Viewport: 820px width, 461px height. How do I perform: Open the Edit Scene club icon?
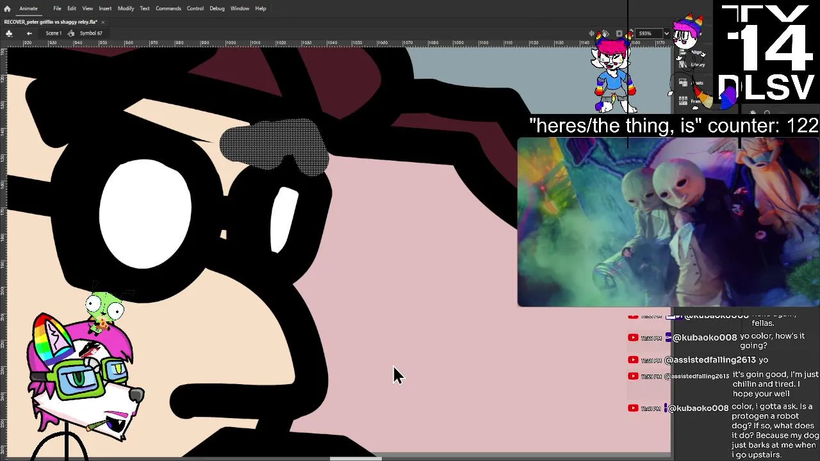pyautogui.click(x=9, y=33)
